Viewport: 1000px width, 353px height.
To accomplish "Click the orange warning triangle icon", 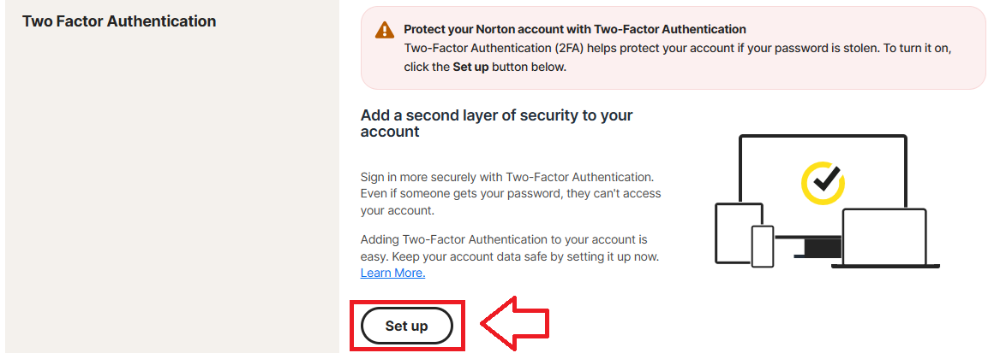I will [x=385, y=31].
